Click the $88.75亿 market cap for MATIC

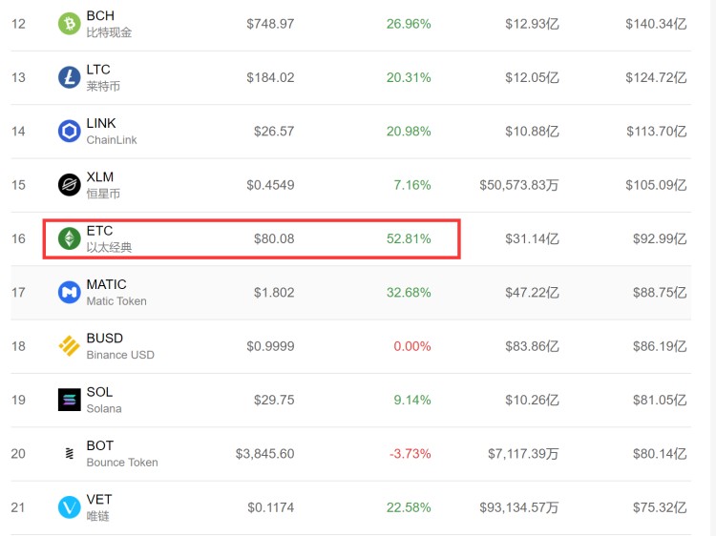pyautogui.click(x=660, y=293)
